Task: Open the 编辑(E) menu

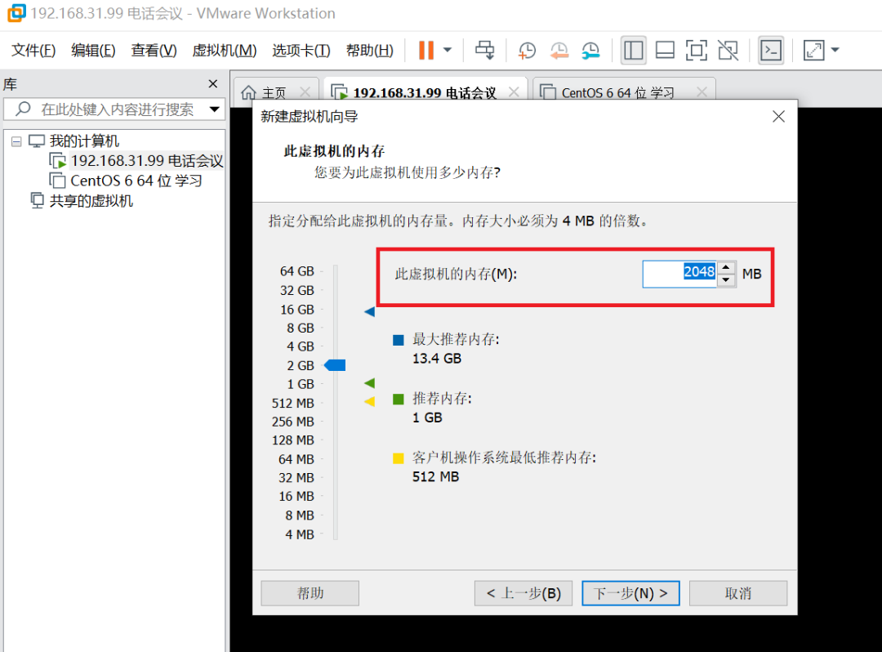Action: [x=93, y=50]
